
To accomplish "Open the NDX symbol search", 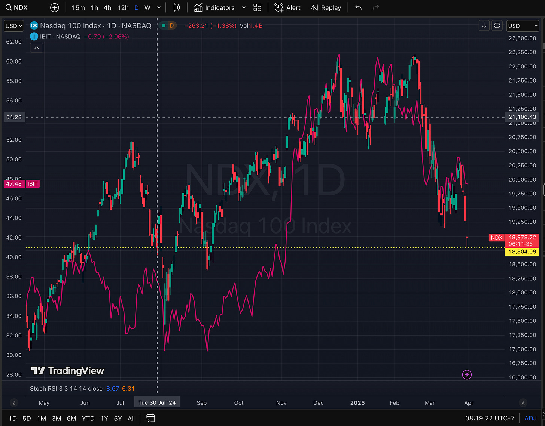I will pyautogui.click(x=17, y=7).
